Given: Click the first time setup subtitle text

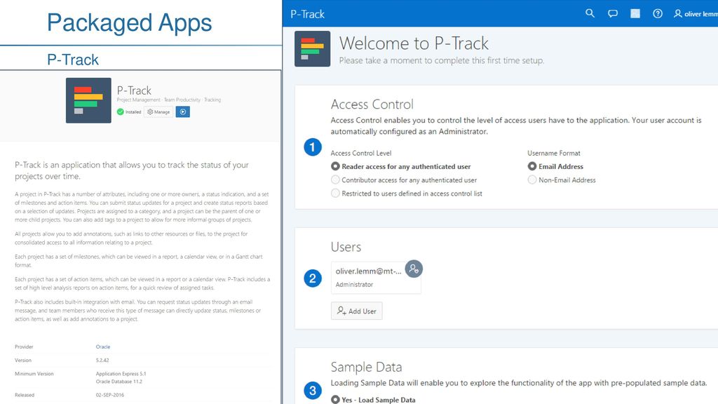Looking at the screenshot, I should click(x=442, y=60).
